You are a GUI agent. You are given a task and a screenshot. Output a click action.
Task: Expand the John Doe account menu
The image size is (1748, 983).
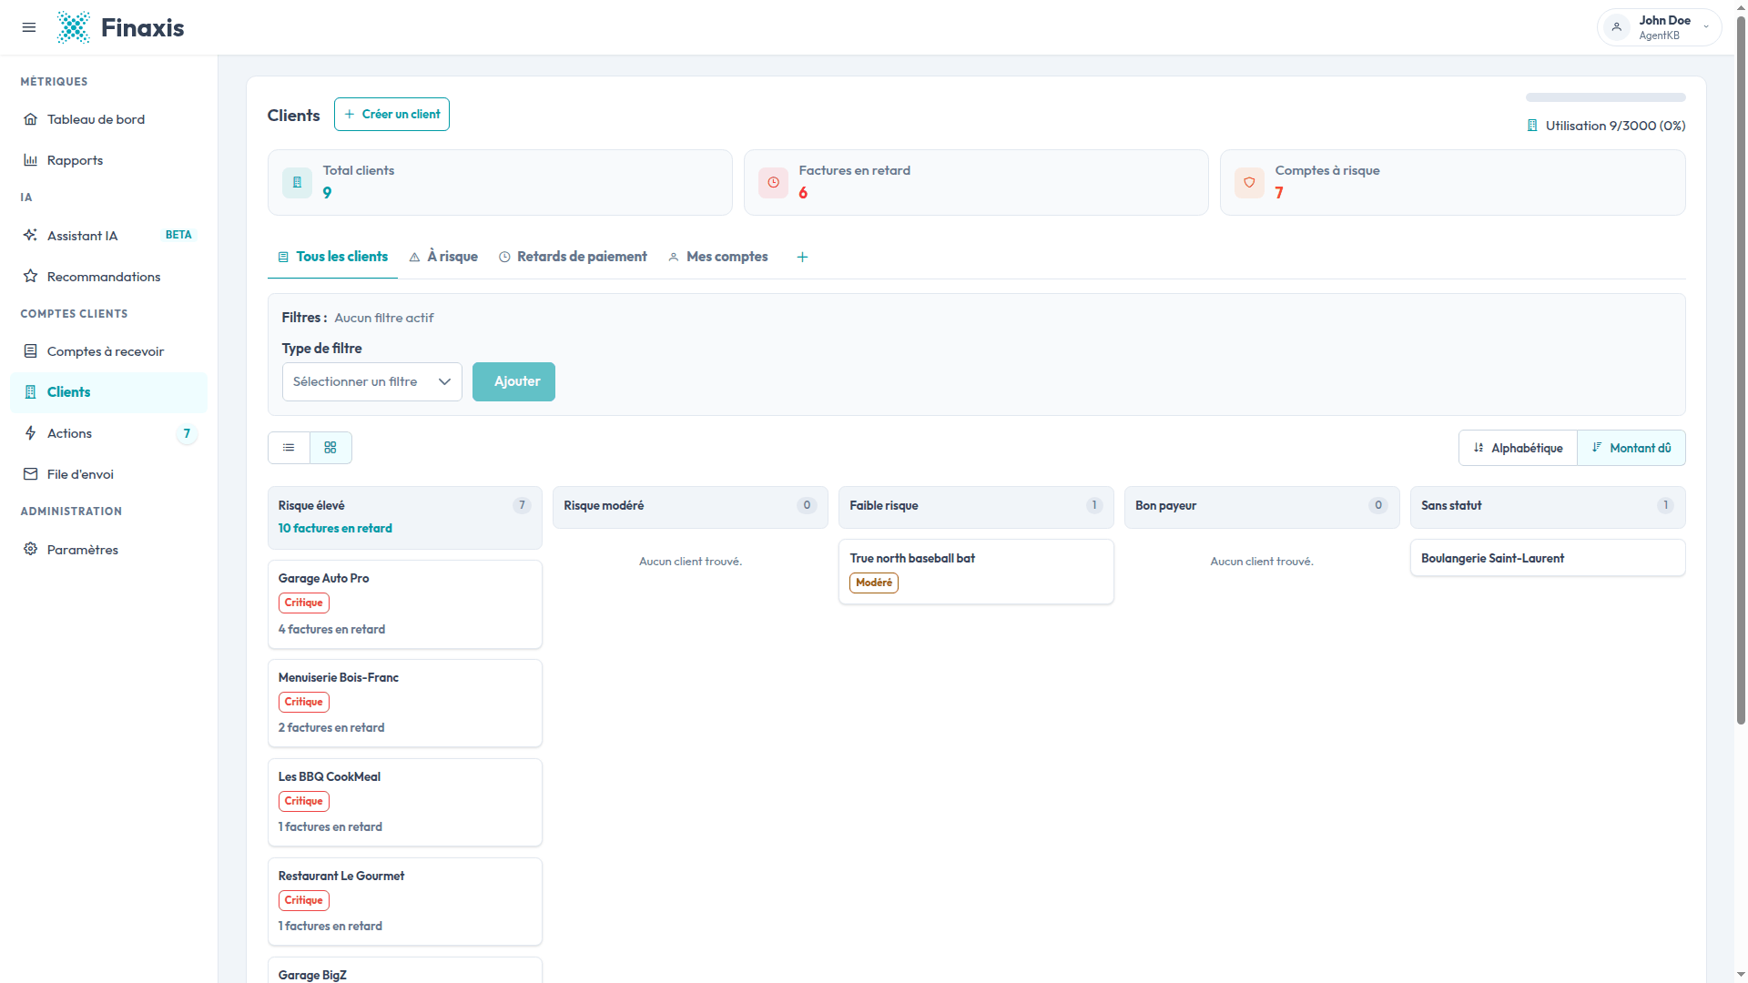tap(1659, 27)
